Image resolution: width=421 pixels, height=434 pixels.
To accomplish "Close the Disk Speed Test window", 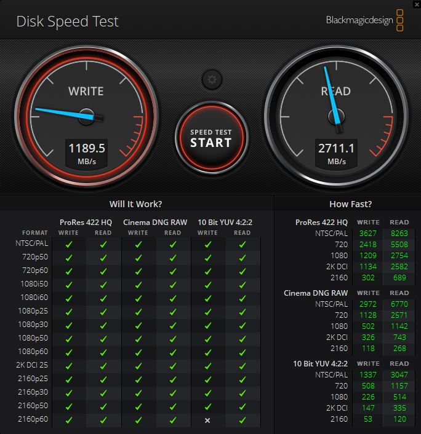I will click(417, 4).
